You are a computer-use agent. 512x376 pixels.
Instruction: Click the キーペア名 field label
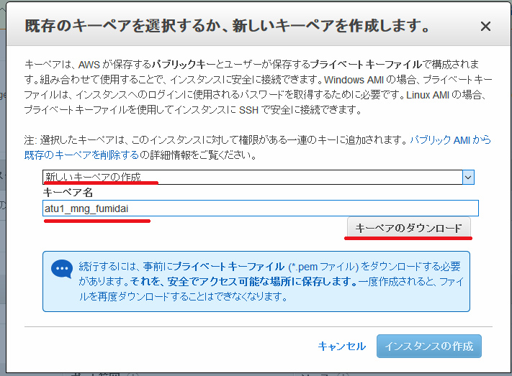tap(67, 193)
